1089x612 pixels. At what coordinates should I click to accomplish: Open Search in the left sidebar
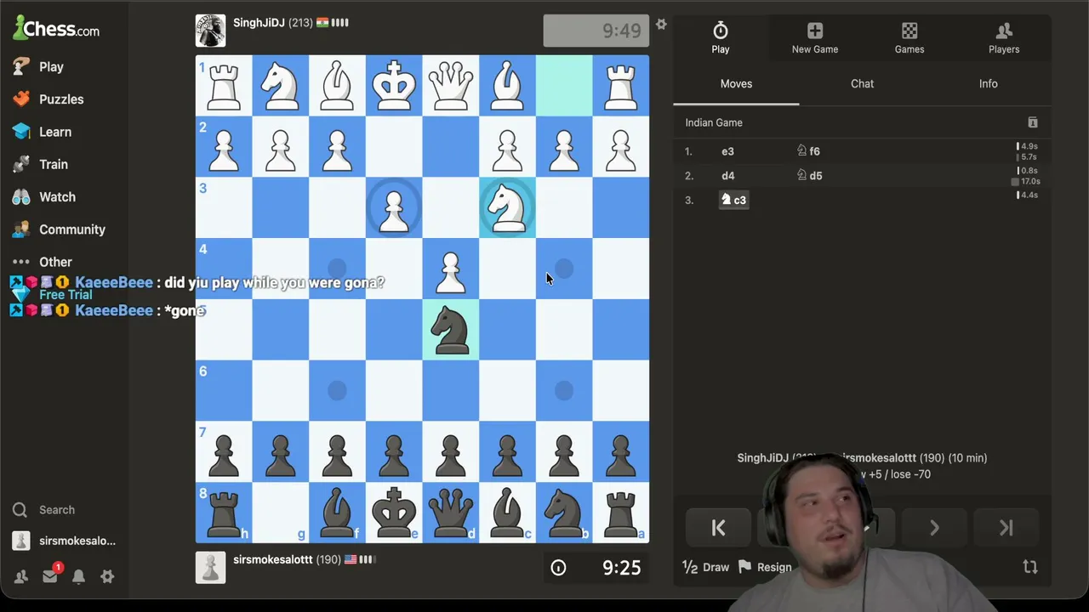coord(44,510)
